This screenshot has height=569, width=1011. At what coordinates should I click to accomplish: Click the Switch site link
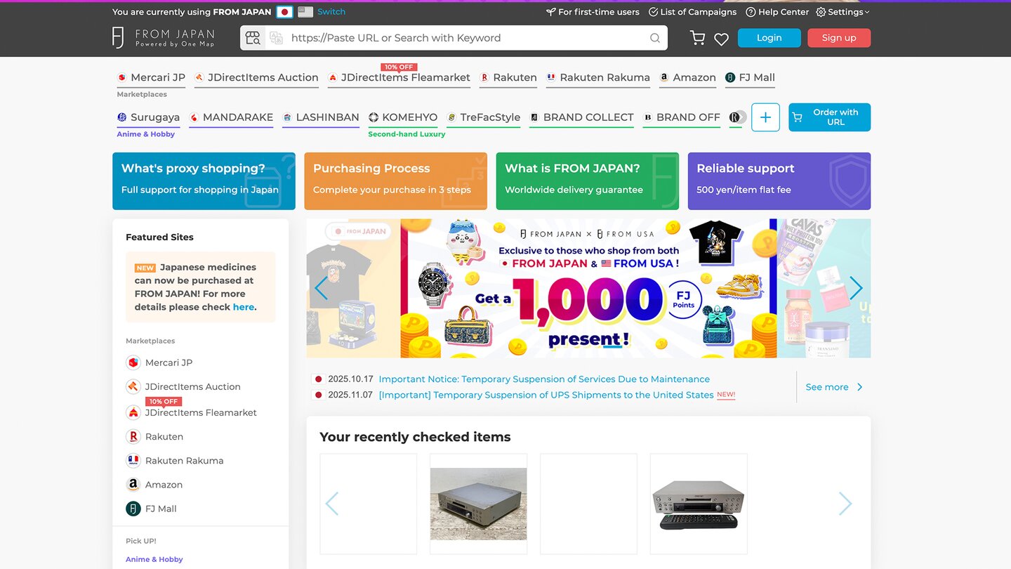[331, 12]
